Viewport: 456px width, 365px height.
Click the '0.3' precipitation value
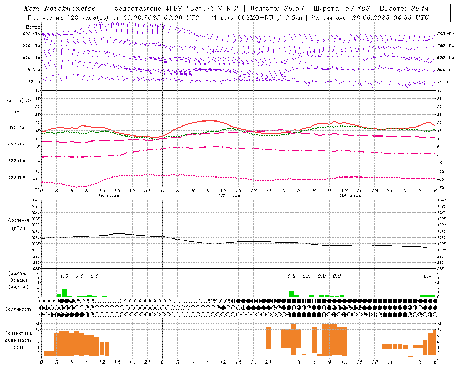[337, 276]
